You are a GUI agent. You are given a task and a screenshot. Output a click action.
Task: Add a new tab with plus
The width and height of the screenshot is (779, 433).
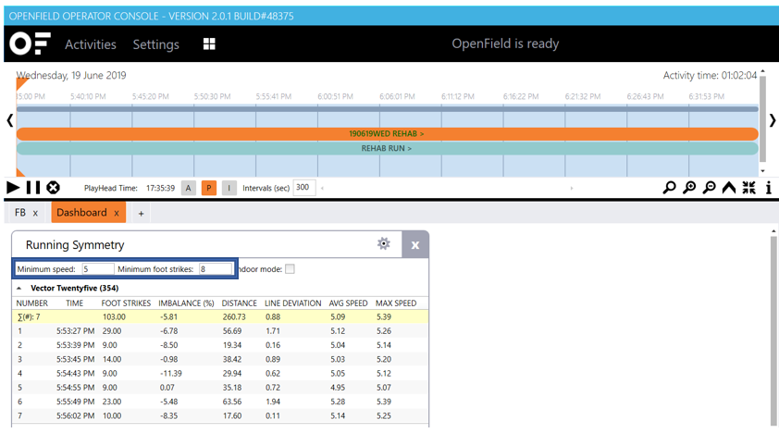tap(142, 214)
